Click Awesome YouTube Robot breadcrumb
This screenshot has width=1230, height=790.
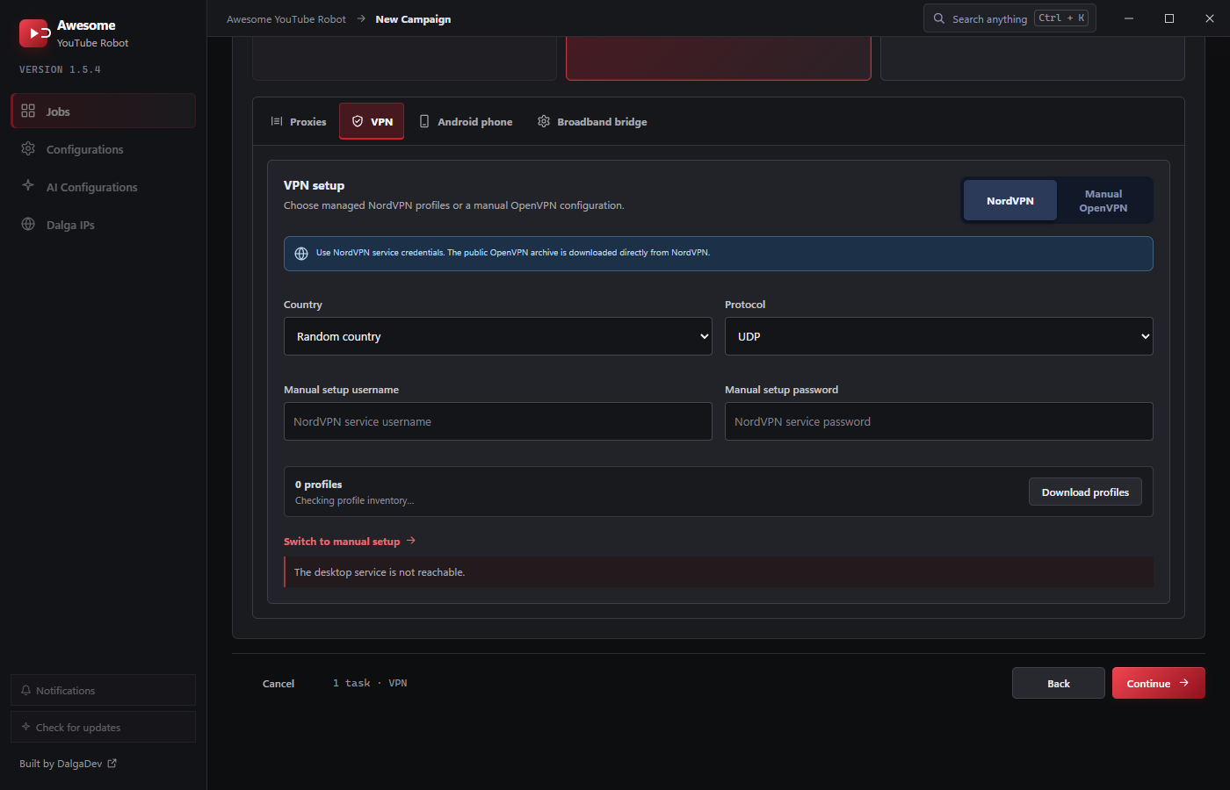(x=286, y=19)
